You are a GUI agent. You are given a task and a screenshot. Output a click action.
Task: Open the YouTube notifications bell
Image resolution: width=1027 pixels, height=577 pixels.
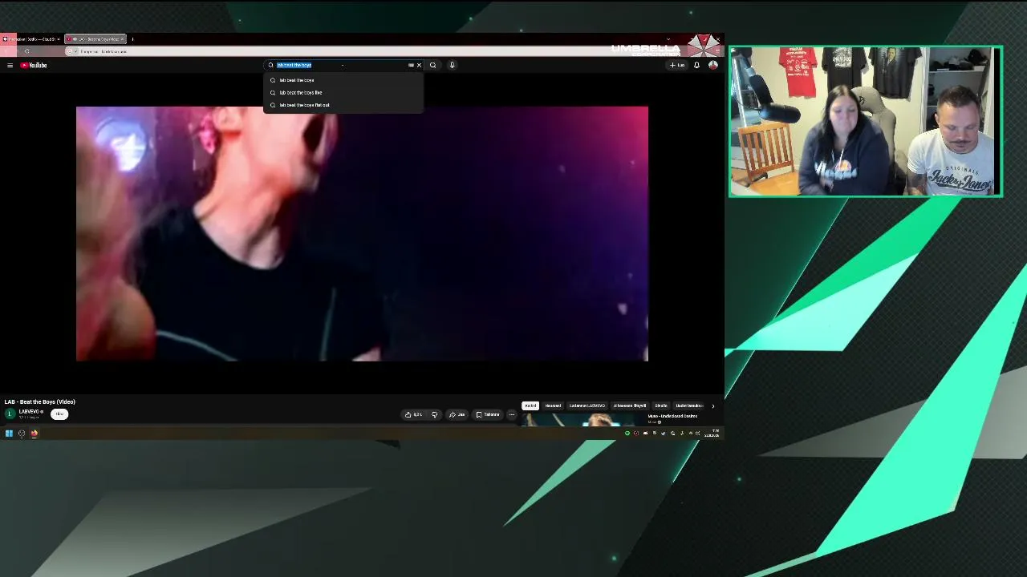point(696,65)
